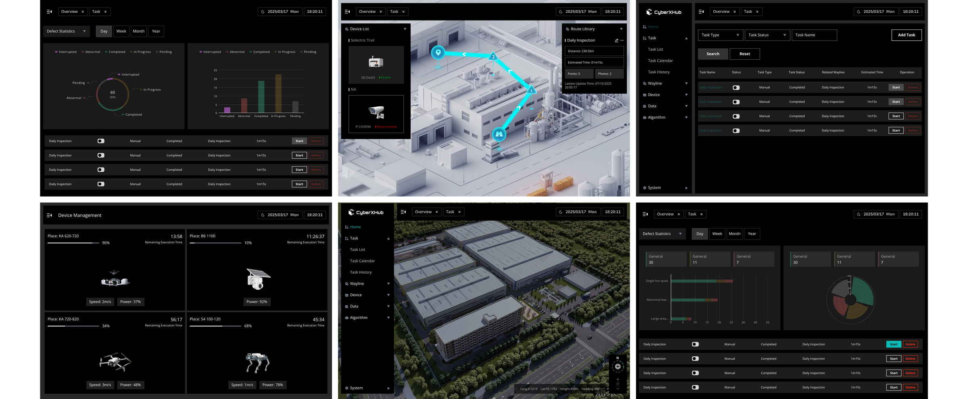Click the System gear icon in the Add Task screen sidebar
The width and height of the screenshot is (968, 399).
tap(645, 188)
